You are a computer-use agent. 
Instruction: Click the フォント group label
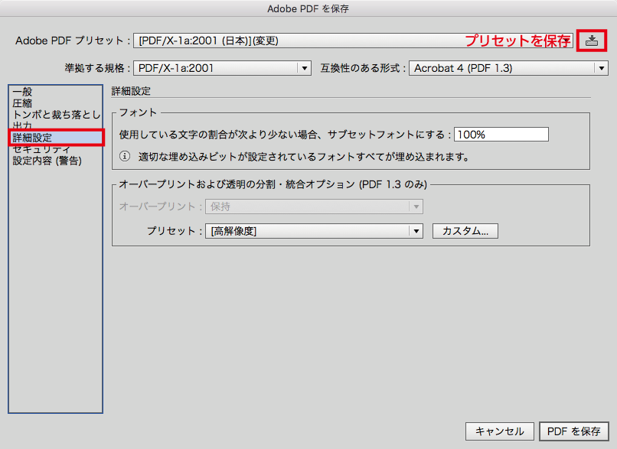tap(138, 112)
